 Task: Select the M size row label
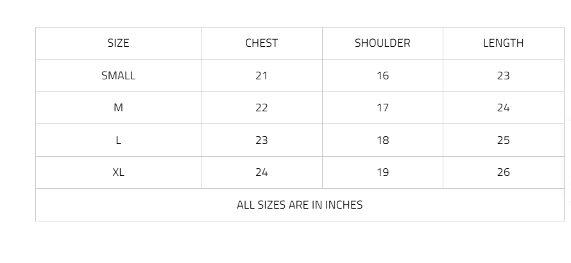[x=118, y=108]
